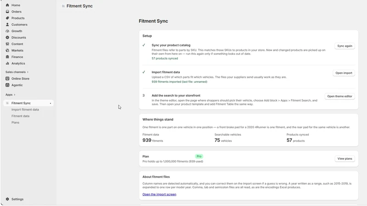Click the Growth gauge icon
This screenshot has height=206, width=367.
click(x=7, y=31)
